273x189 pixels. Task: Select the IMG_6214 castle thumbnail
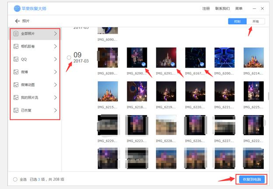coord(253,58)
